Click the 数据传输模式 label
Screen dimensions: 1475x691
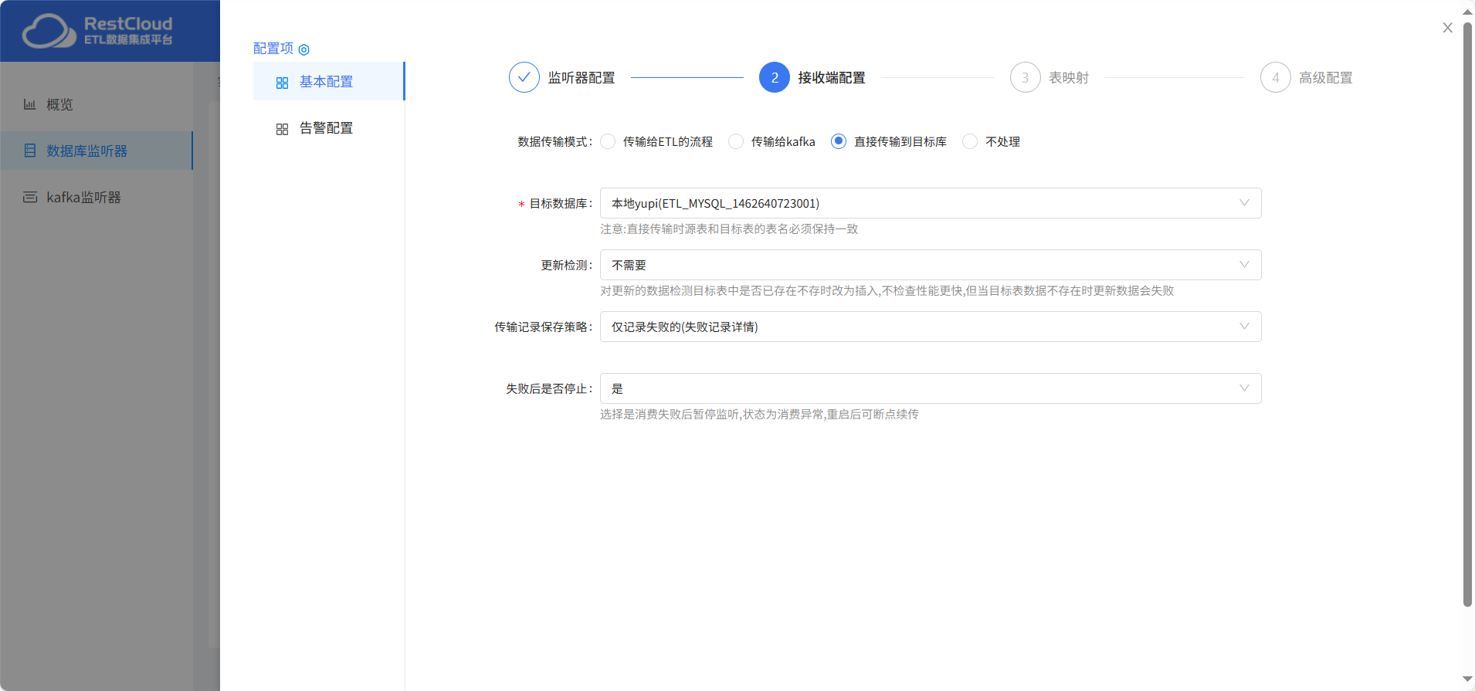[555, 142]
